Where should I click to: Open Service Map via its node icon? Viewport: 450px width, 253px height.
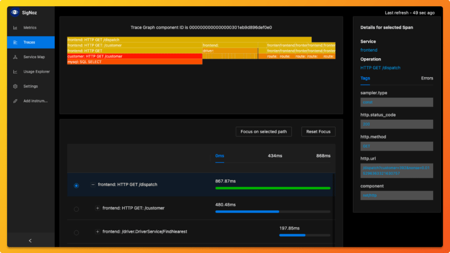pyautogui.click(x=15, y=57)
